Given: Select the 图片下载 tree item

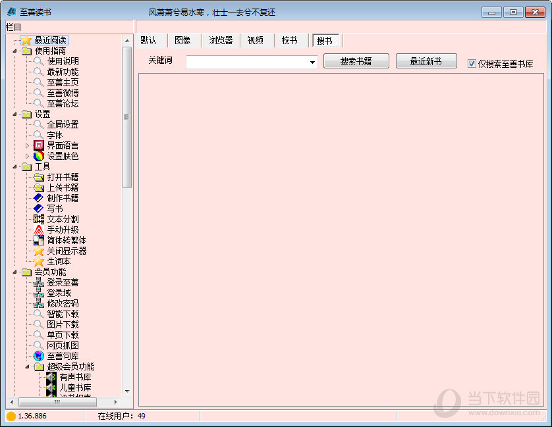Looking at the screenshot, I should coord(63,324).
